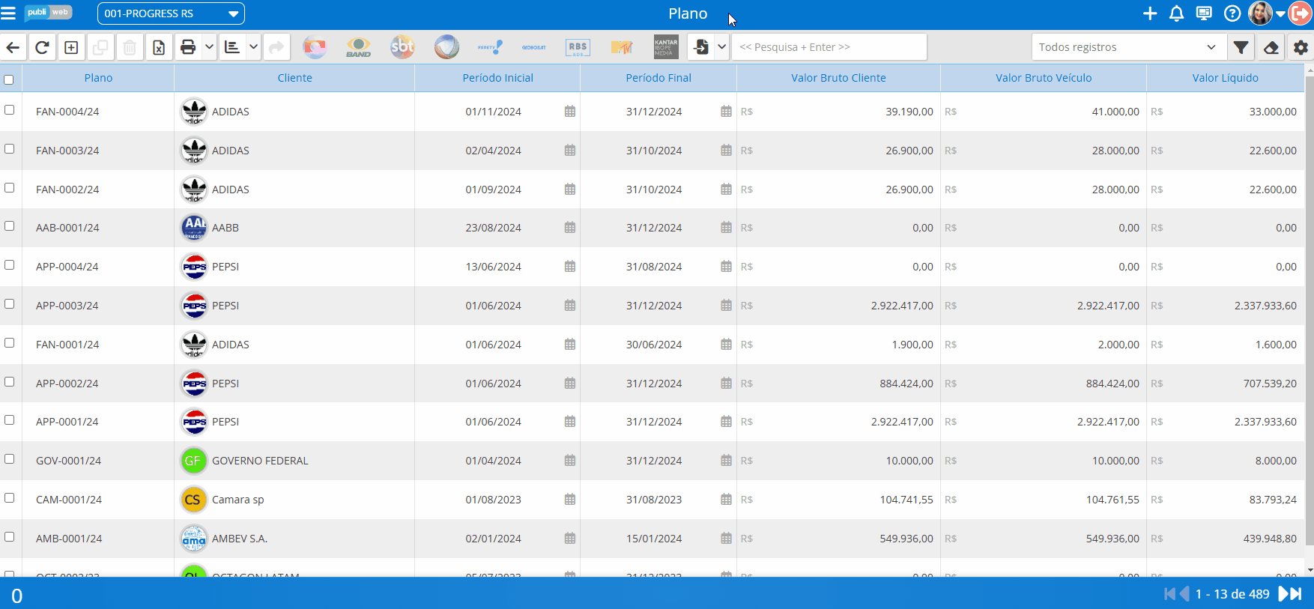
Task: Open the chart report icon
Action: click(232, 47)
